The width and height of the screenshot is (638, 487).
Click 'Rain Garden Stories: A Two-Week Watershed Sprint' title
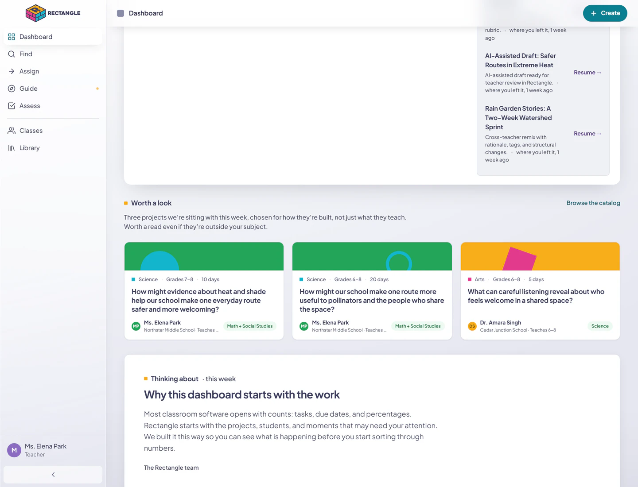click(518, 118)
